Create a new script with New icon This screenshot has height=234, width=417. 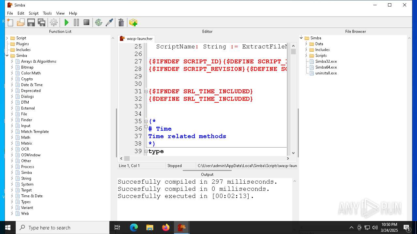tap(10, 22)
